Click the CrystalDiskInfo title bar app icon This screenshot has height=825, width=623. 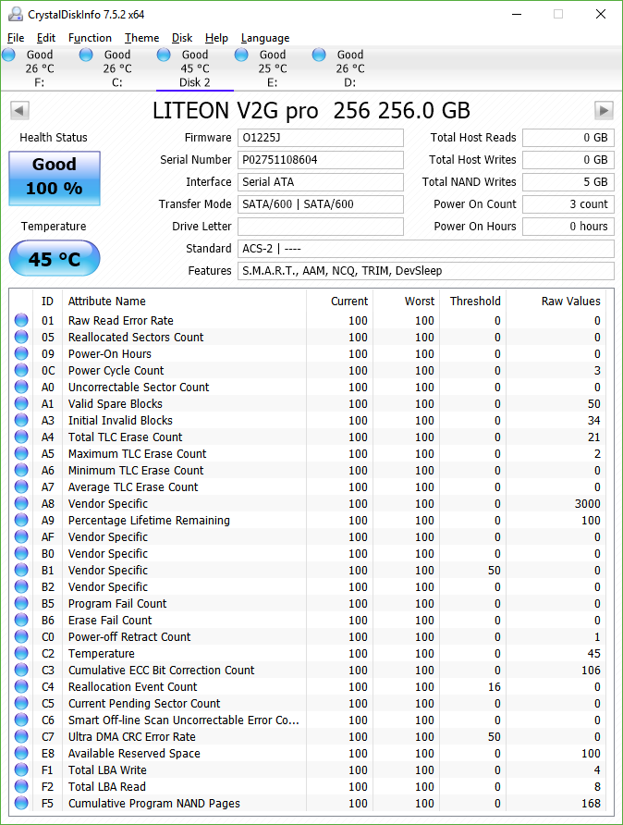pyautogui.click(x=15, y=14)
